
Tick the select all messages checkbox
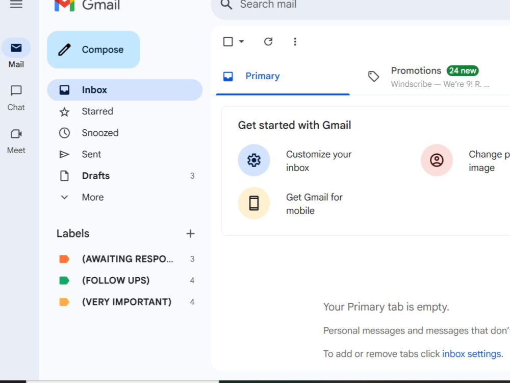point(228,42)
